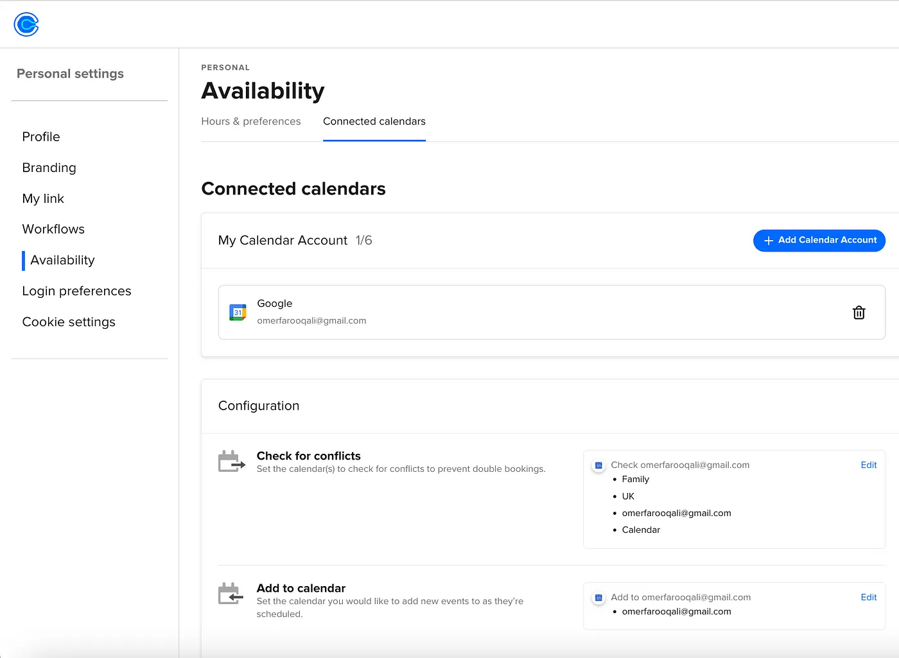Viewport: 899px width, 658px height.
Task: Click small Google icon beside Add to omerfarooqali
Action: [x=598, y=598]
